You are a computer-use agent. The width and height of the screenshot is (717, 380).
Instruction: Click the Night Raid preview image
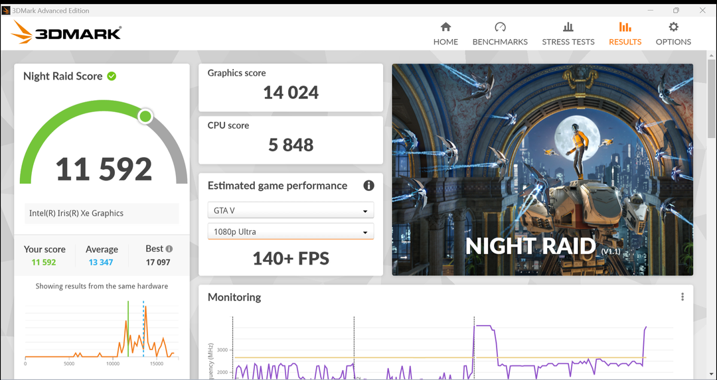tap(542, 169)
